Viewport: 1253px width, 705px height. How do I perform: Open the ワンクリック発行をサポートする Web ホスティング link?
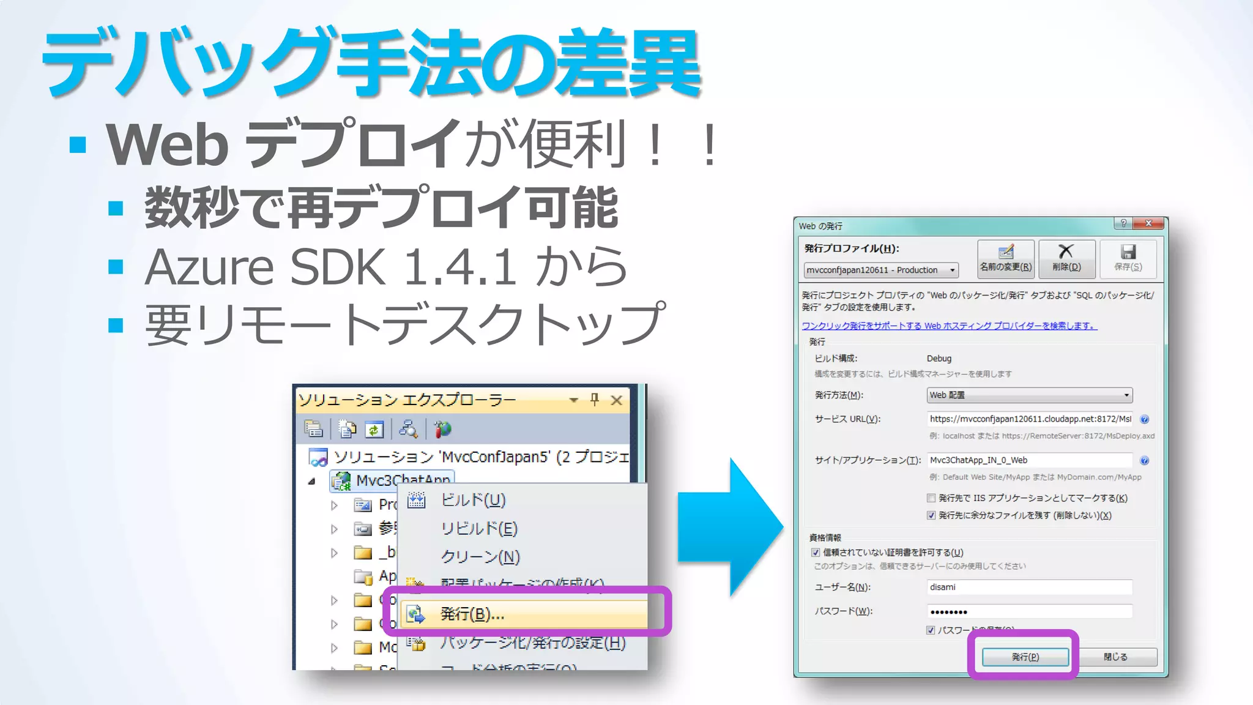point(950,326)
